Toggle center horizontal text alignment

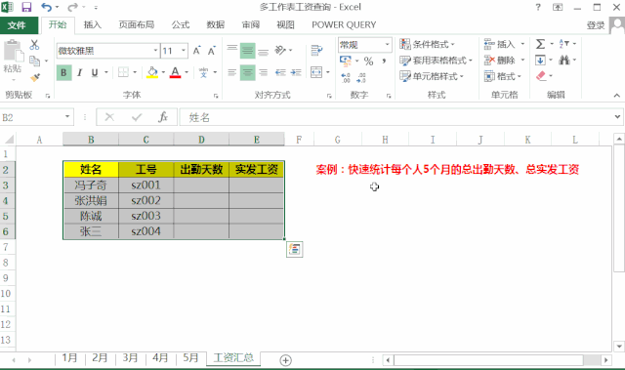click(247, 72)
